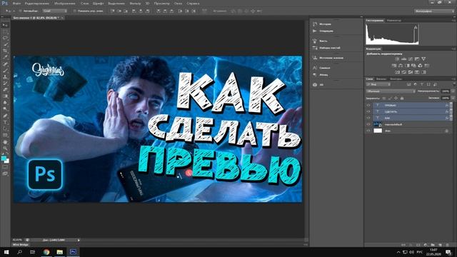This screenshot has height=257, width=457.
Task: Open the Layers panel flyout menu
Action: tap(454, 79)
